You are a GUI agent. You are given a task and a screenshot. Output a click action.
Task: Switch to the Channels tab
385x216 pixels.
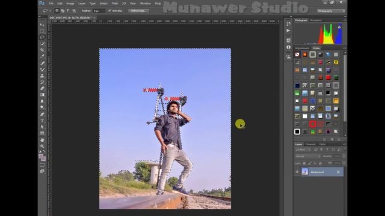(310, 144)
